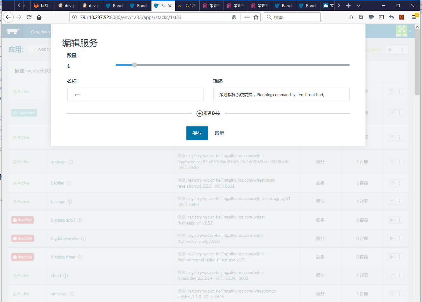Image resolution: width=422 pixels, height=302 pixels.
Task: Click the 名称 input containing pcs
Action: (x=135, y=95)
